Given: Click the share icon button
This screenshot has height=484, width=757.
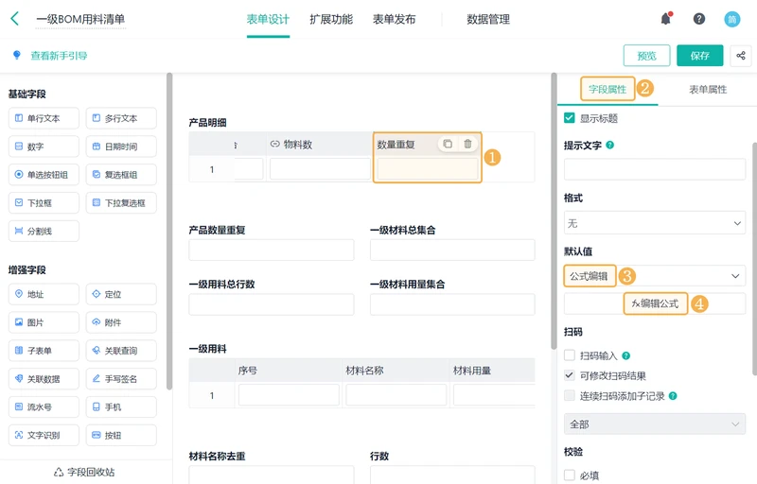Looking at the screenshot, I should (x=741, y=56).
